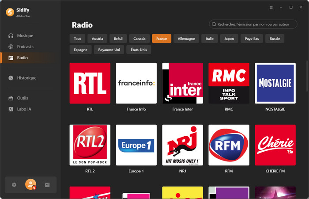Filter stations by Allemagne
This screenshot has height=199, width=309.
pos(186,38)
